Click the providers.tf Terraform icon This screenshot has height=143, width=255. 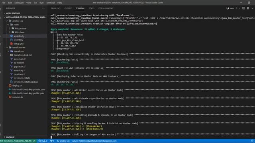click(12, 74)
